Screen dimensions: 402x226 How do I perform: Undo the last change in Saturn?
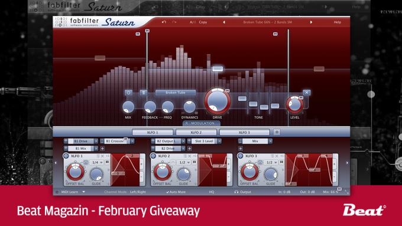coord(164,22)
